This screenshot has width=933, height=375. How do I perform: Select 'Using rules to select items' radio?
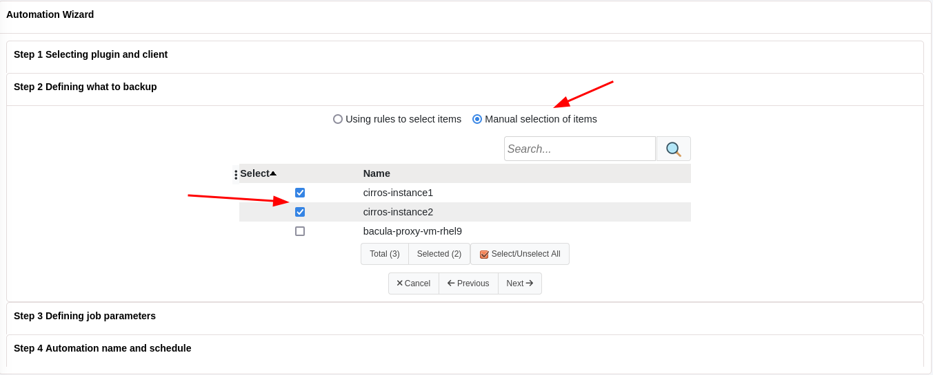point(338,119)
